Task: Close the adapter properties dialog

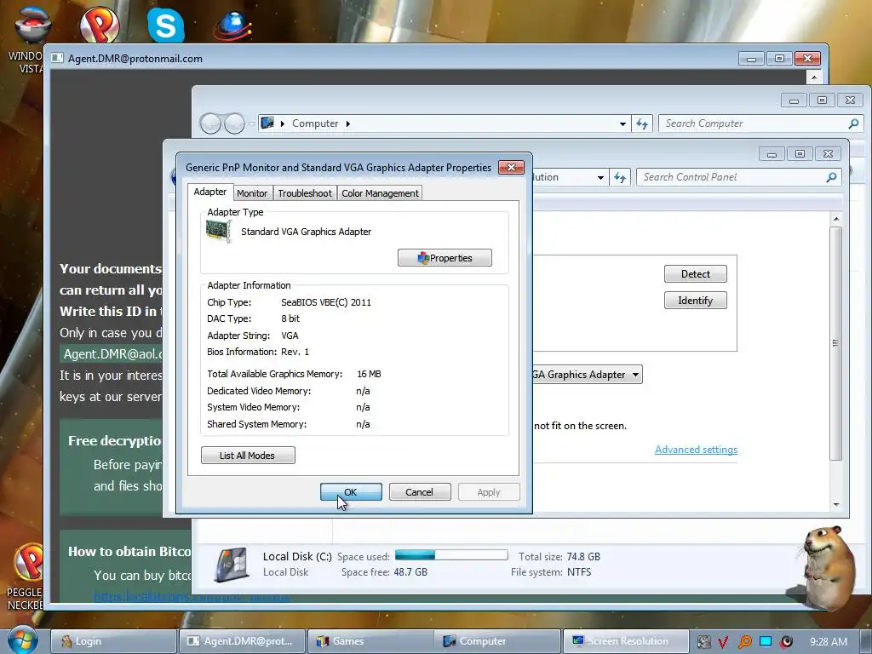Action: 511,168
